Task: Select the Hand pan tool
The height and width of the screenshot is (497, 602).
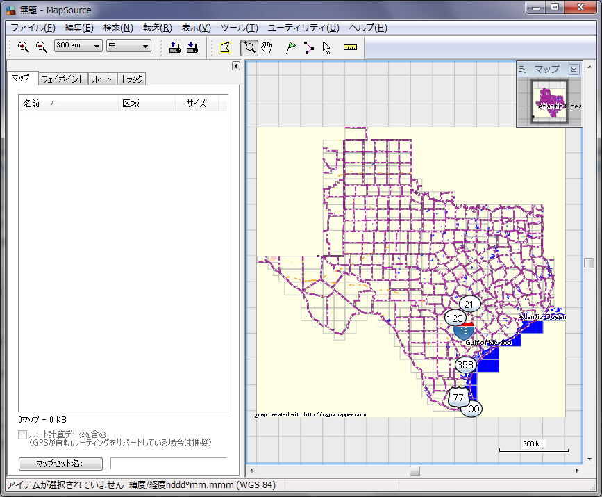Action: (x=267, y=47)
